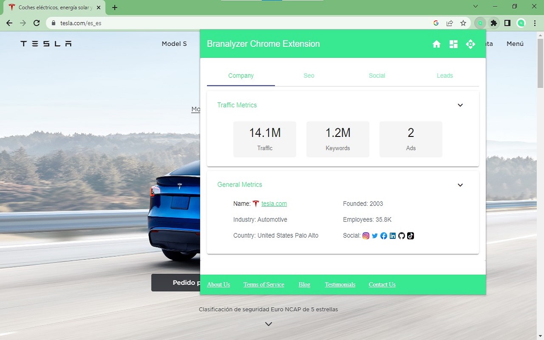The width and height of the screenshot is (544, 340).
Task: Click the Traffic Metrics heading
Action: tap(237, 105)
